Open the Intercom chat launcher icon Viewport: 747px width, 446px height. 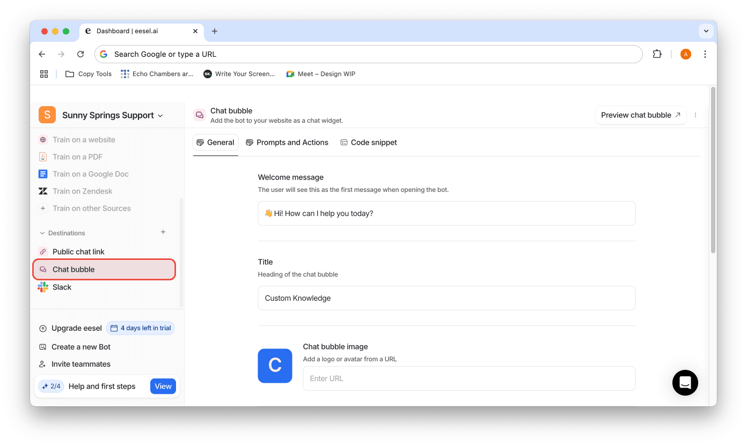[x=685, y=383]
